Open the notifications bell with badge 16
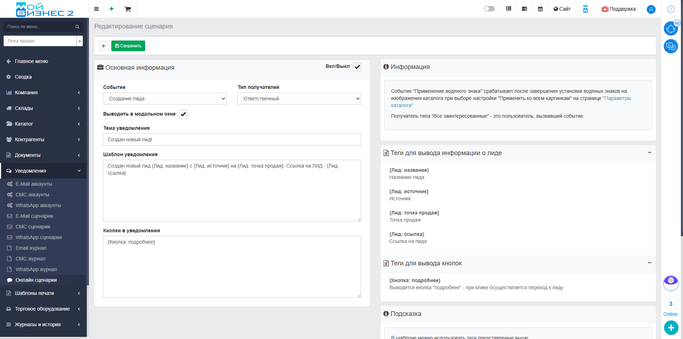Image resolution: width=683 pixels, height=339 pixels. pos(671,28)
